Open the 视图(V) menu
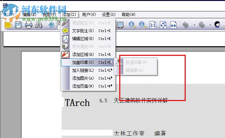225x138 pixels. [49, 15]
